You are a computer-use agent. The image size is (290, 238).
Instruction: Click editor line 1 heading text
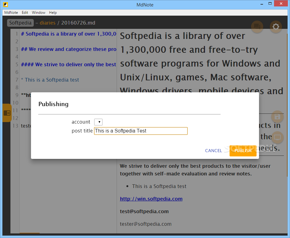(69, 34)
